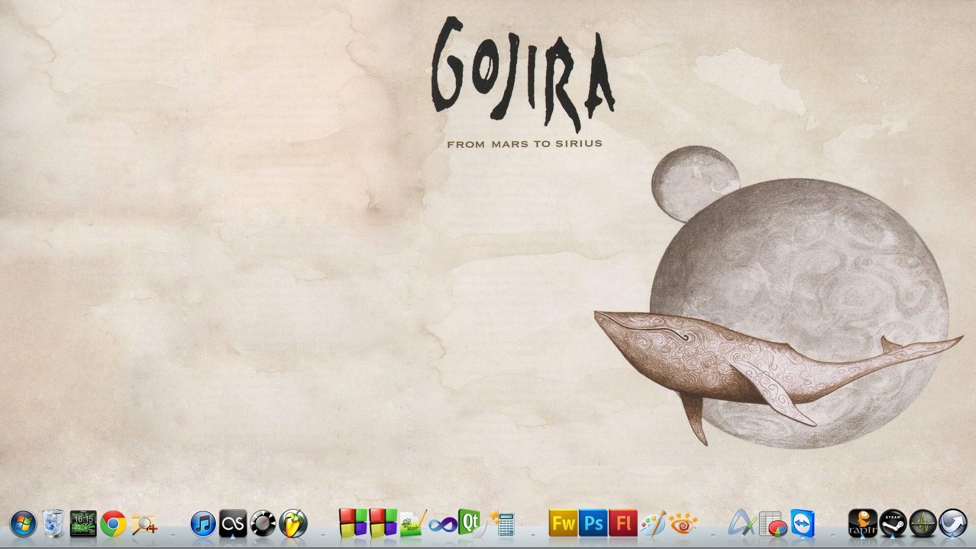Open the Paint palette and brush icon
Viewport: 976px width, 549px height.
(x=653, y=524)
